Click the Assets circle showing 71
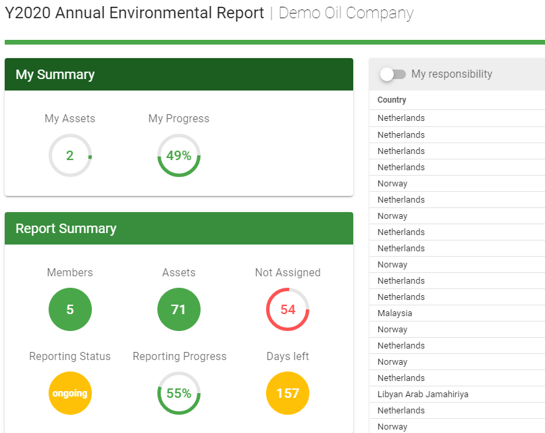The image size is (545, 433). (x=179, y=309)
